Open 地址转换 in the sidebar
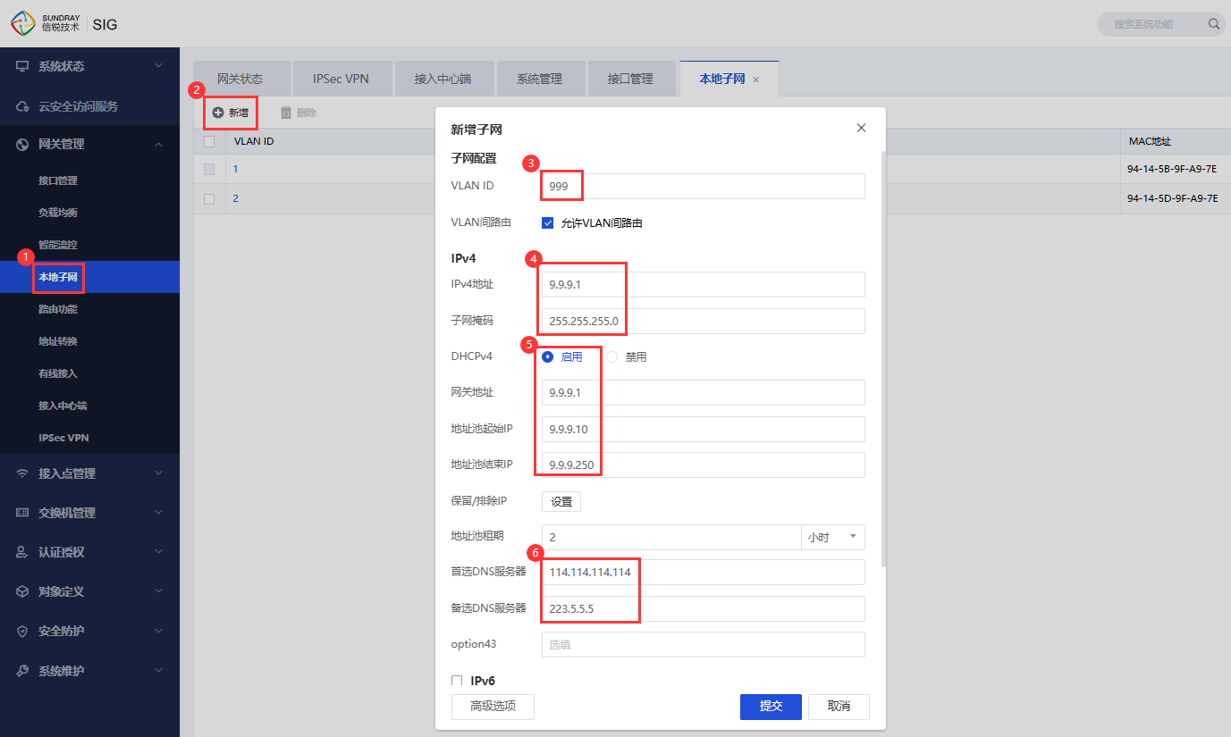The image size is (1231, 737). tap(89, 341)
